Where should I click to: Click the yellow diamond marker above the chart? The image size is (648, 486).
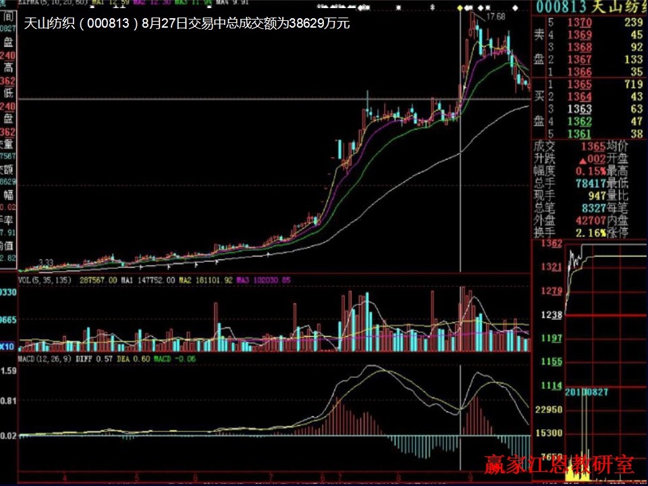pyautogui.click(x=460, y=8)
